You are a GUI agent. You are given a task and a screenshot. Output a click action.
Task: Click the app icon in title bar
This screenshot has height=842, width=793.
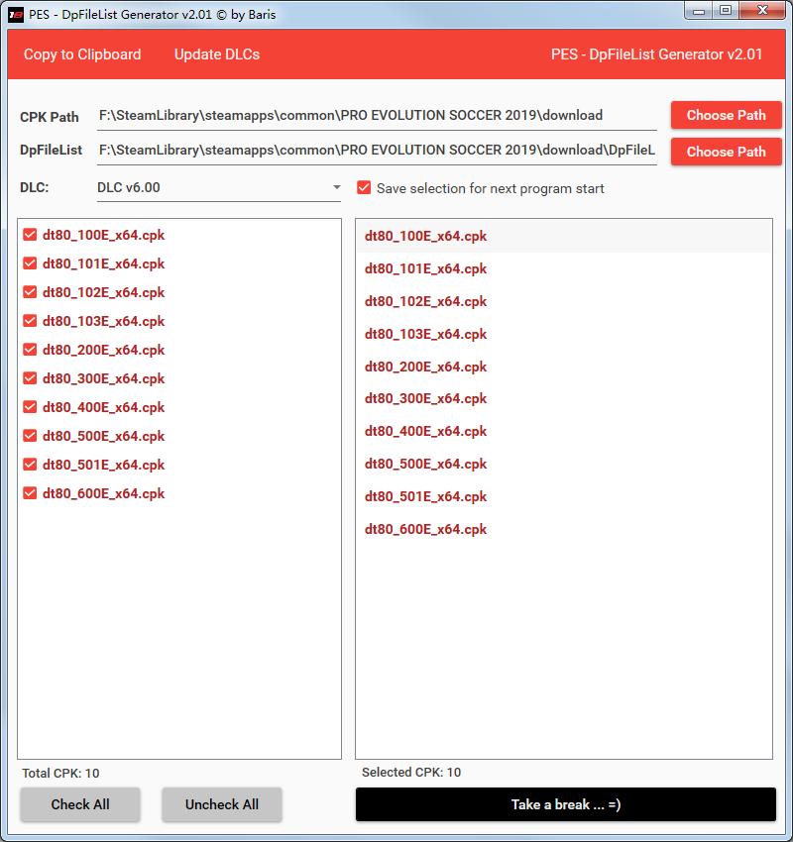(x=16, y=15)
